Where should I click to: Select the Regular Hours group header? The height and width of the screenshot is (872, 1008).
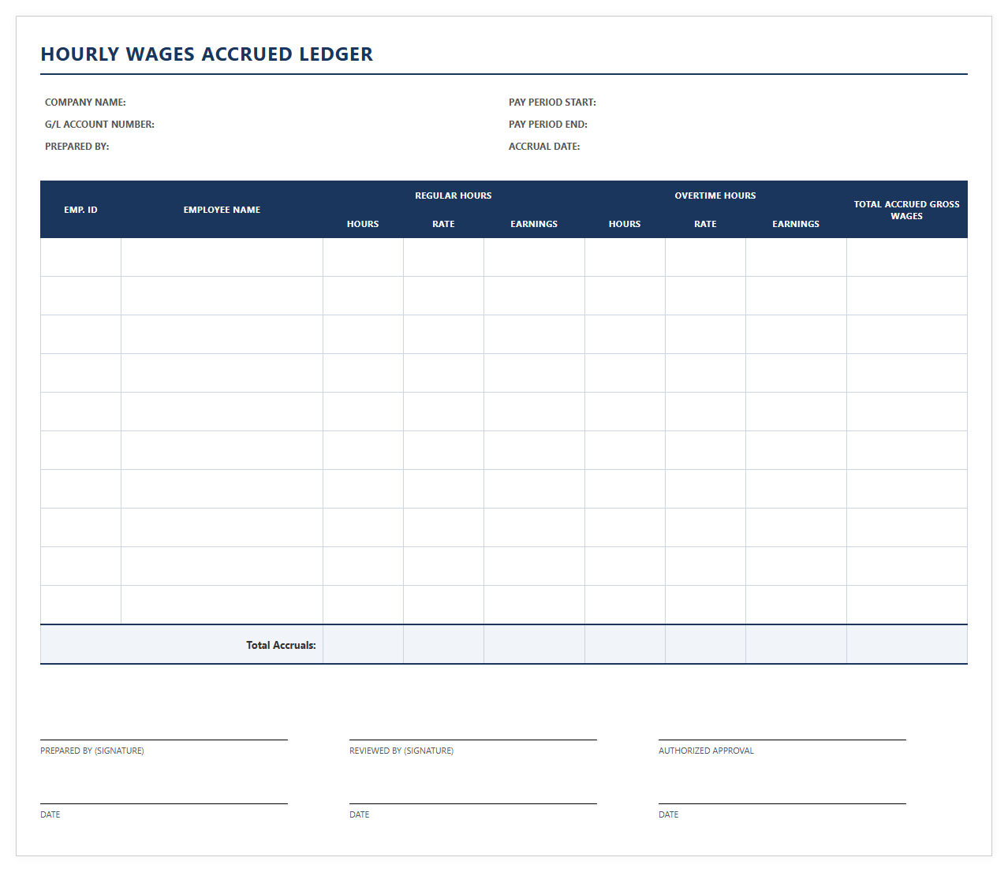pyautogui.click(x=454, y=196)
